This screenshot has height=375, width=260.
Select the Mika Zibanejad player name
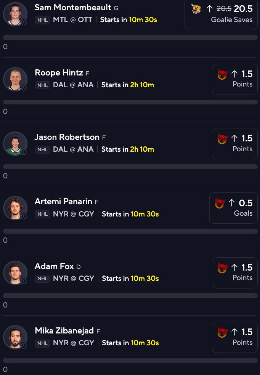point(65,331)
